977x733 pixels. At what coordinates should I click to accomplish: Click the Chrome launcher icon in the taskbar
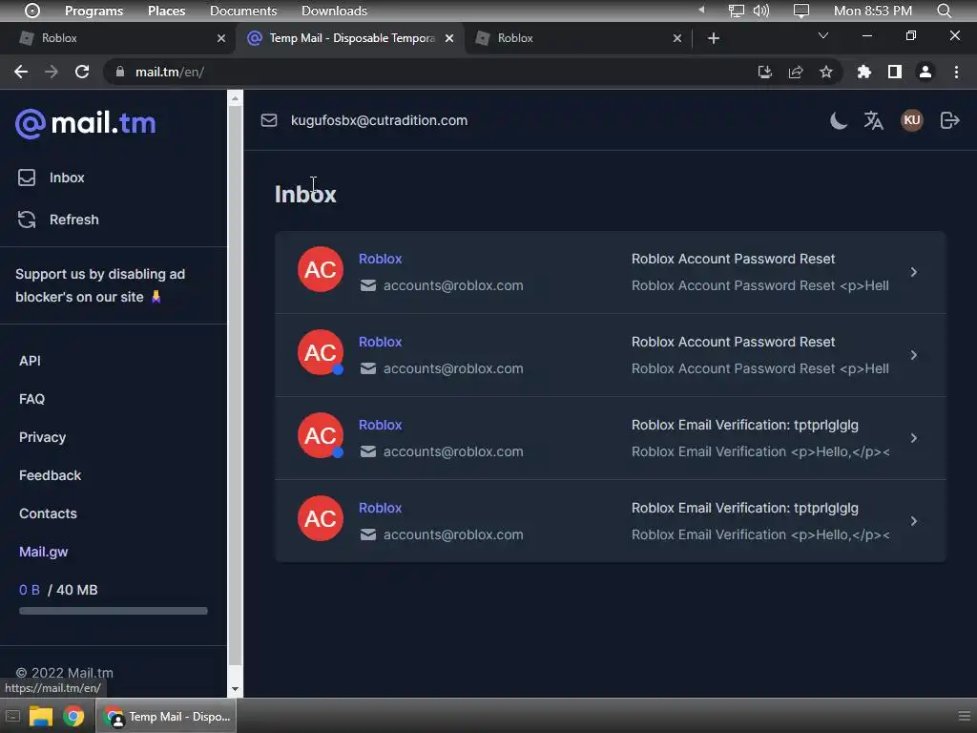tap(73, 716)
